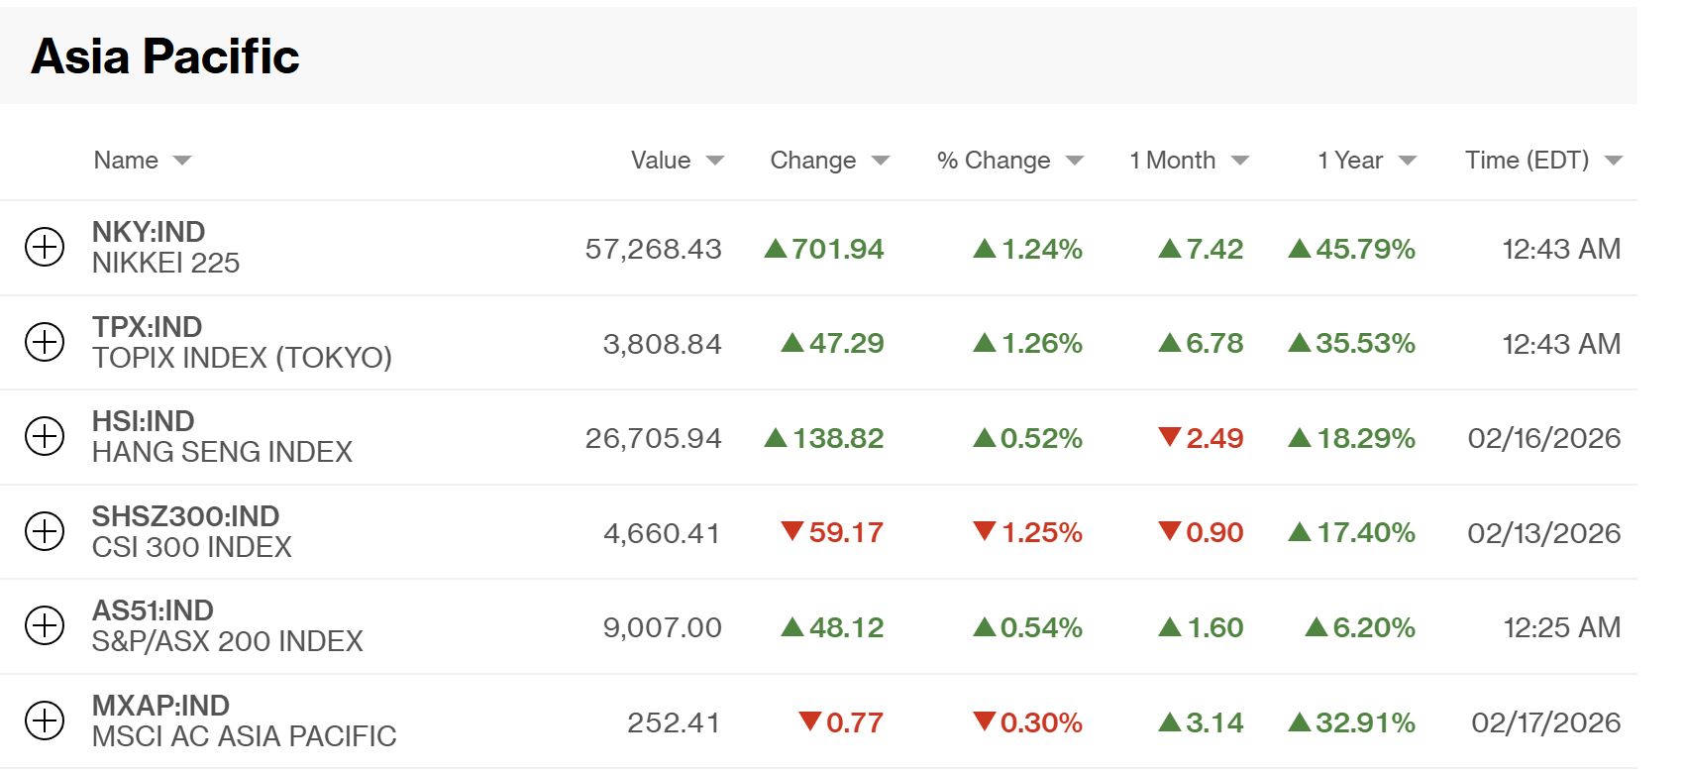The height and width of the screenshot is (775, 1686).
Task: Open AS51:IND ticker link
Action: tap(153, 610)
